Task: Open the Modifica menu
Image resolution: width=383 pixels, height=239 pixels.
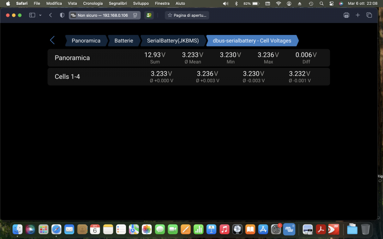Action: (x=54, y=3)
